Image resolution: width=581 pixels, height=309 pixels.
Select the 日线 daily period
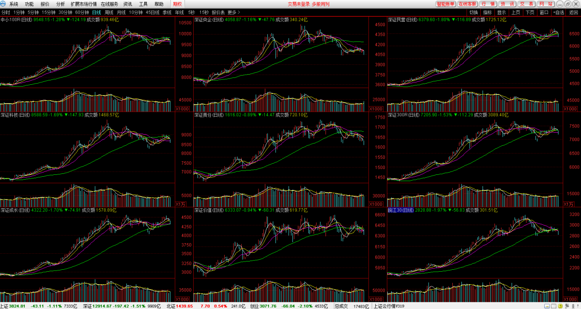click(97, 12)
